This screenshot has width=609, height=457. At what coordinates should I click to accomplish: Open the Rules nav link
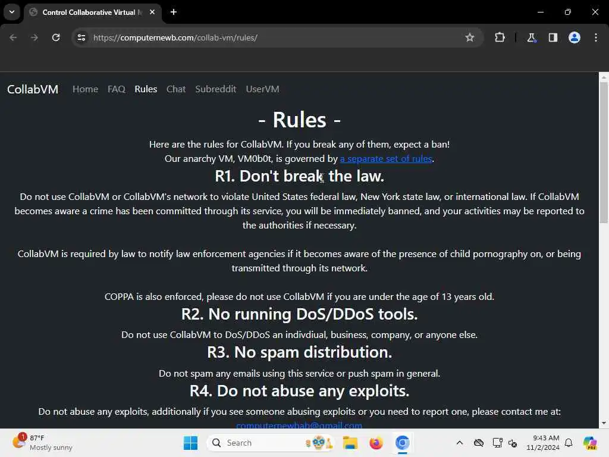[146, 89]
